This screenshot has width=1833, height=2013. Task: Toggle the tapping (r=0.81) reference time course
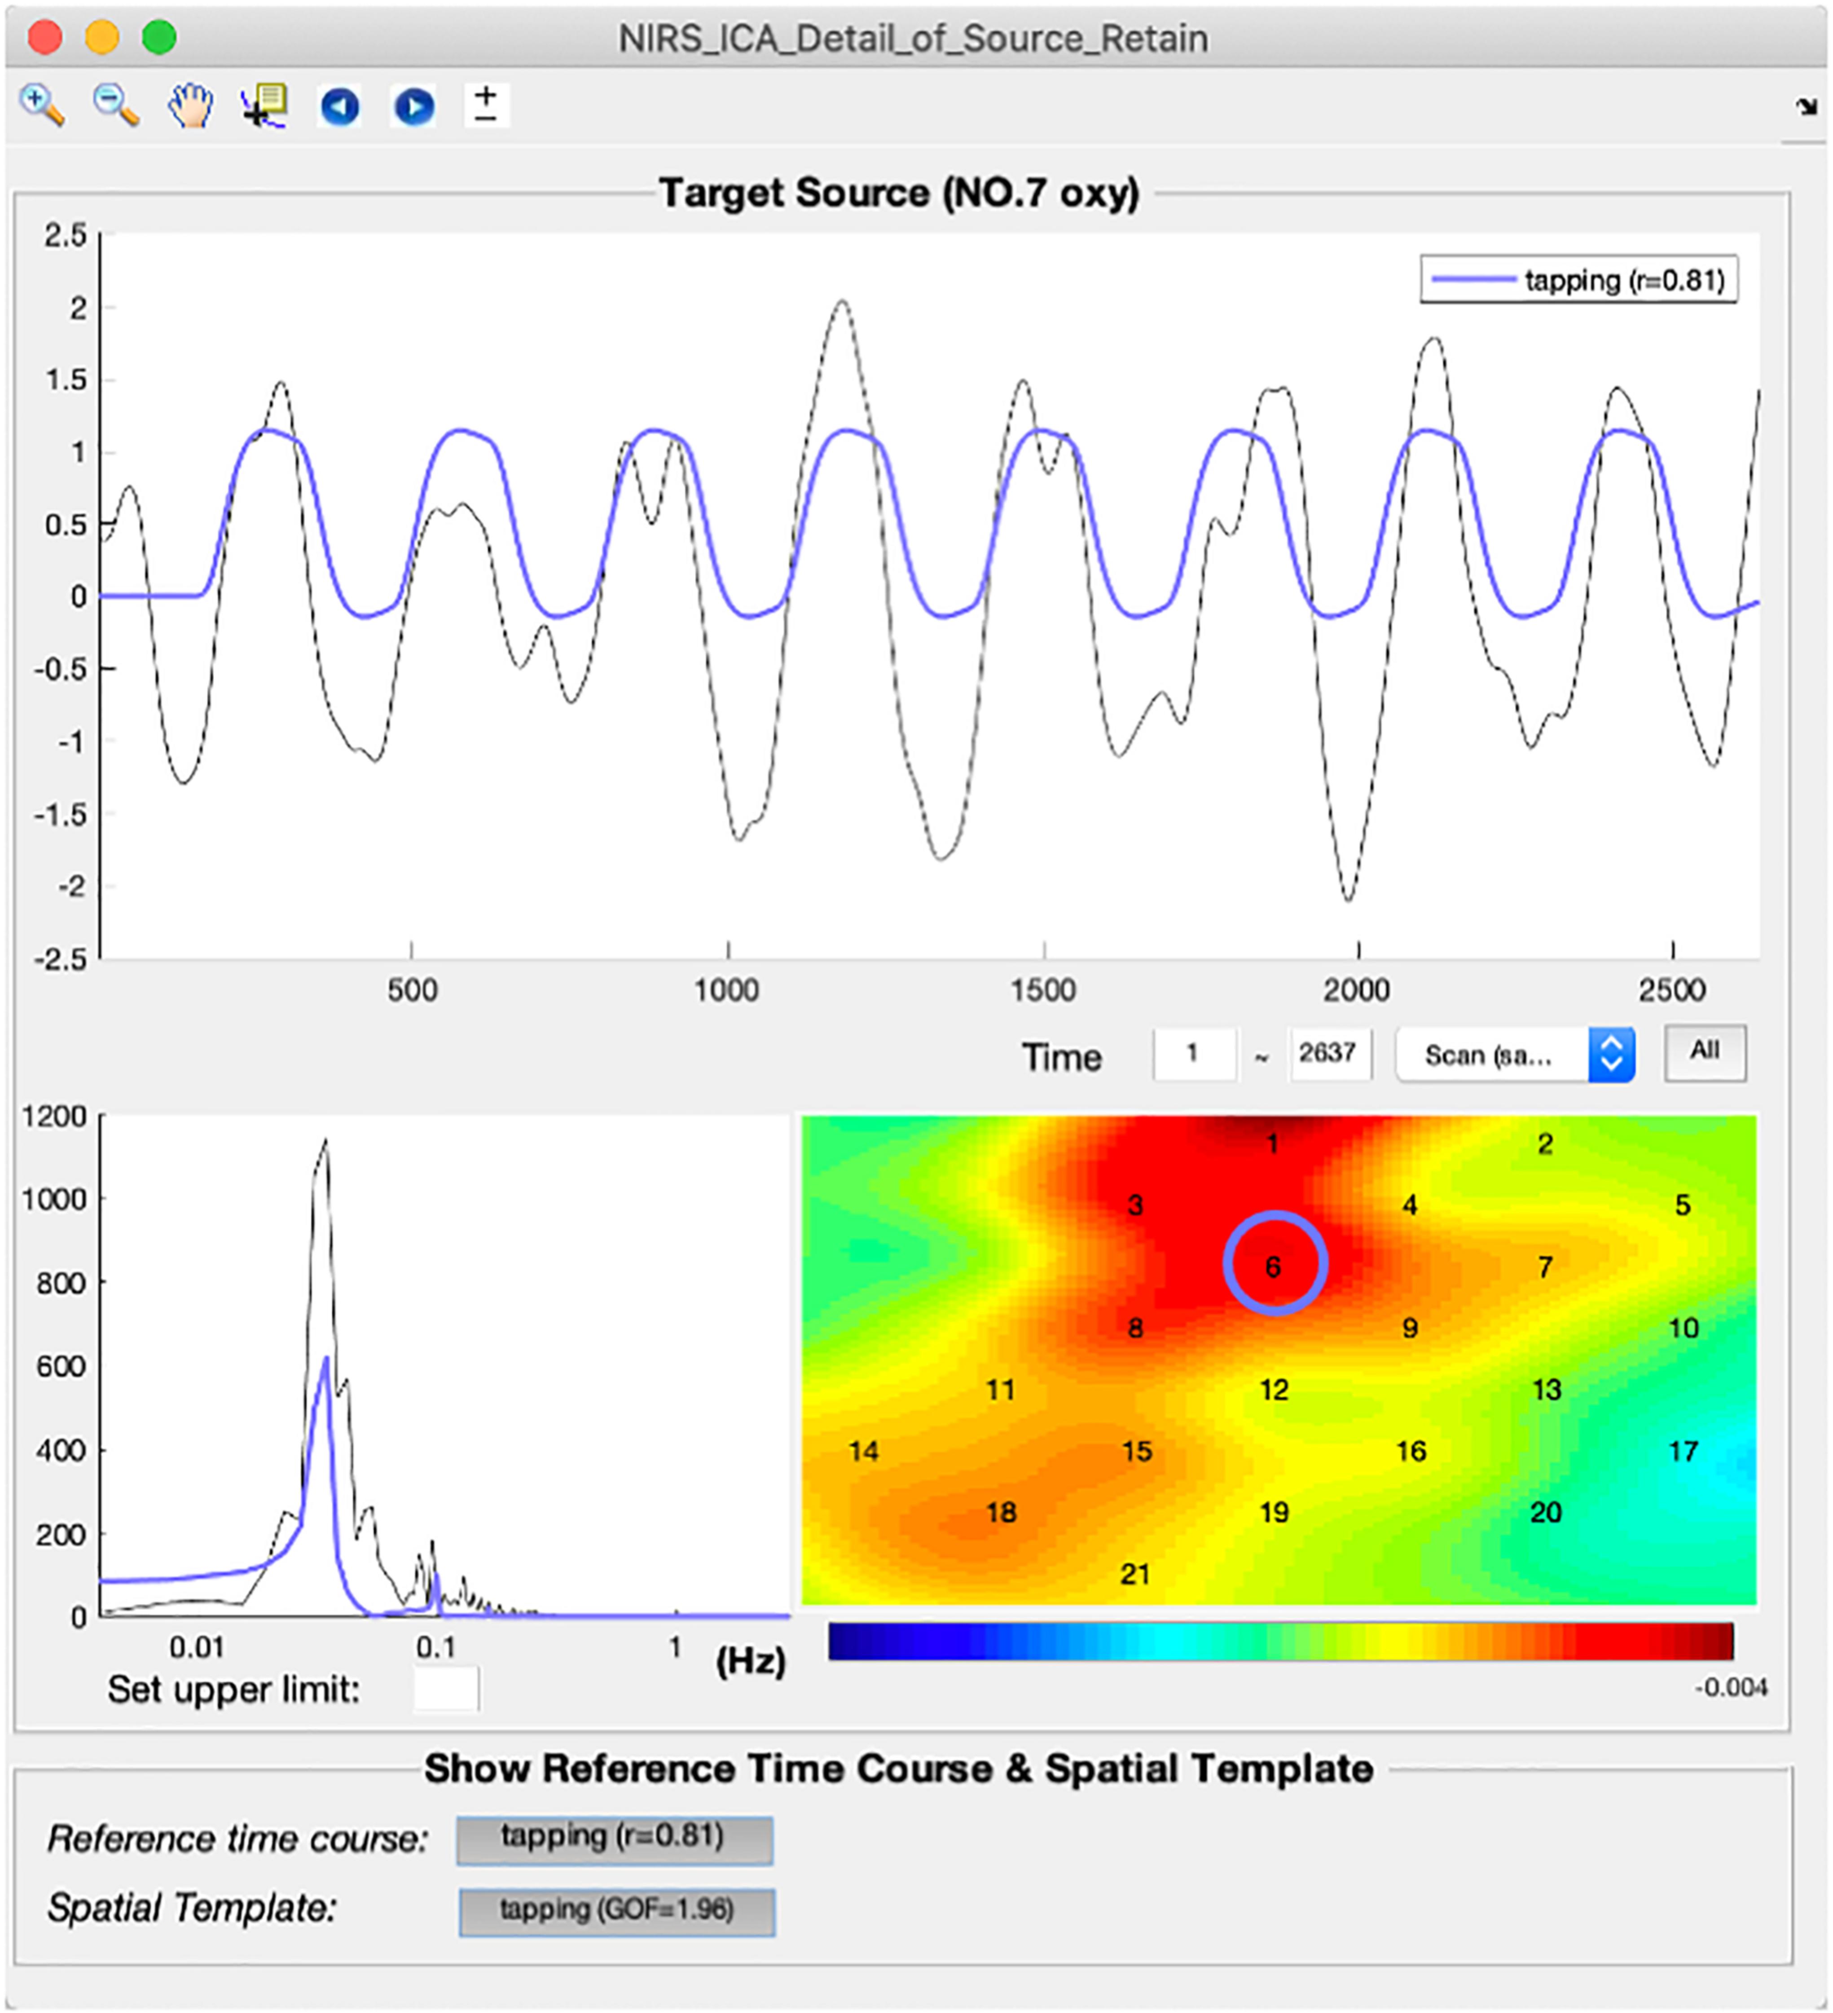(615, 1839)
